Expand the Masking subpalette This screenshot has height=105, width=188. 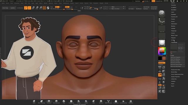click(x=173, y=26)
